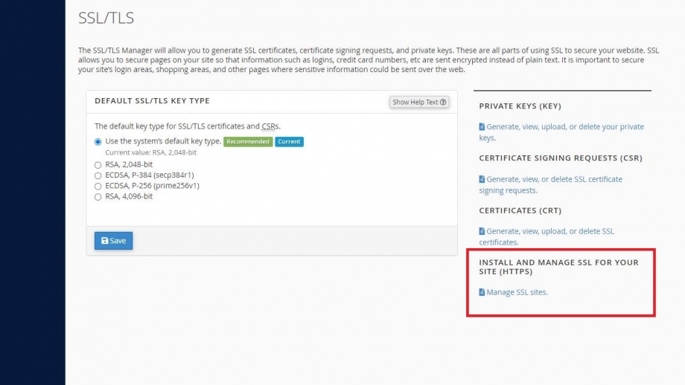Click the green Recommended badge
This screenshot has width=685, height=385.
248,142
